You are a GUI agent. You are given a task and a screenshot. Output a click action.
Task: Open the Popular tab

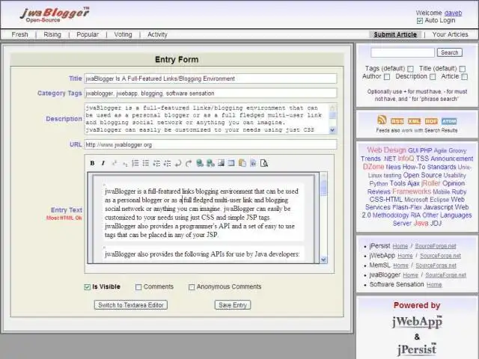tap(88, 34)
